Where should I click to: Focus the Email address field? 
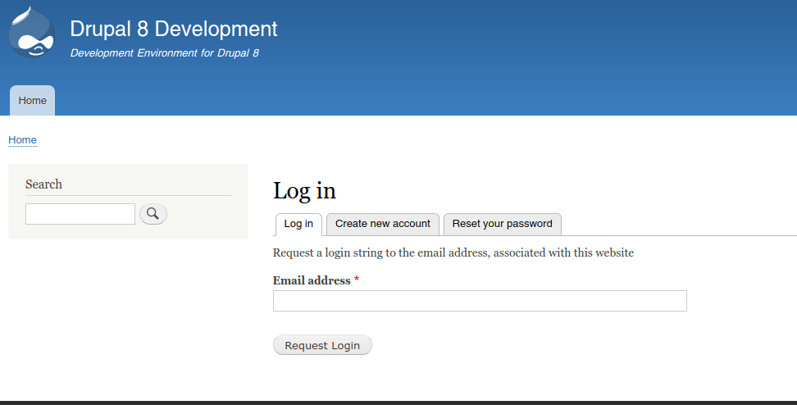tap(480, 301)
